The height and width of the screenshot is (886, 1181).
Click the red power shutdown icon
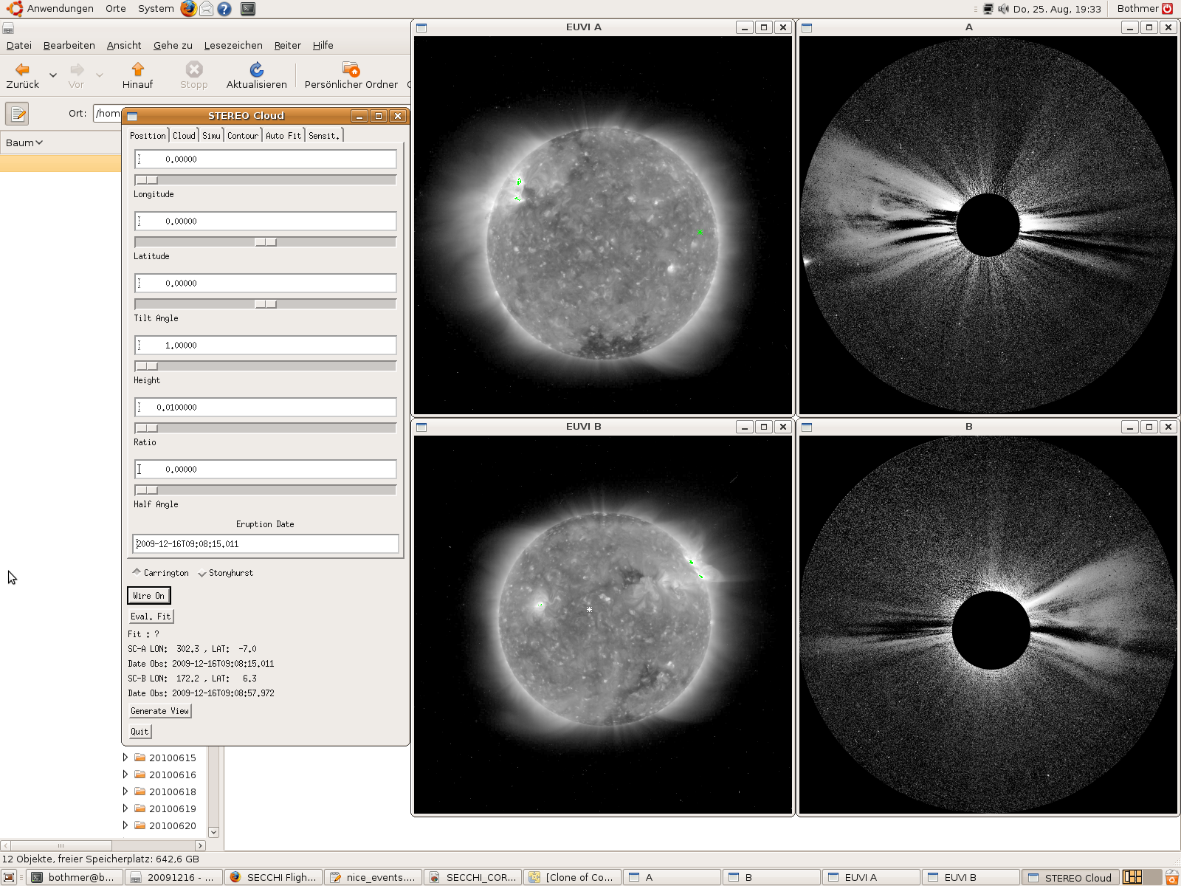1168,9
